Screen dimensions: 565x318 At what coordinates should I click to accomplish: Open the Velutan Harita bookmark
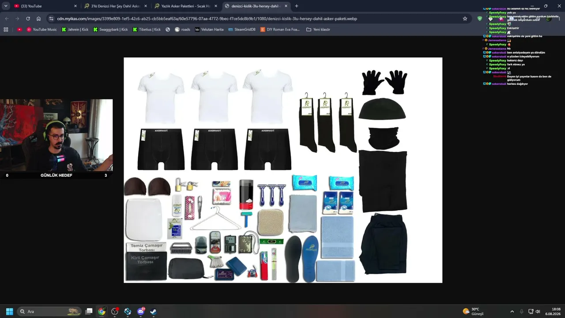[209, 30]
